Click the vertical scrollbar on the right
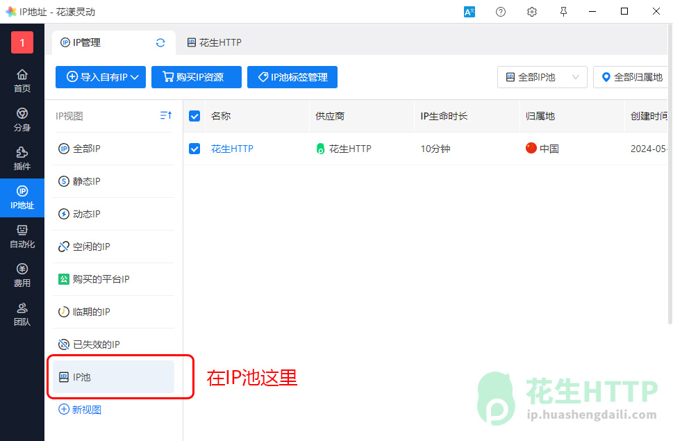 pos(670,174)
